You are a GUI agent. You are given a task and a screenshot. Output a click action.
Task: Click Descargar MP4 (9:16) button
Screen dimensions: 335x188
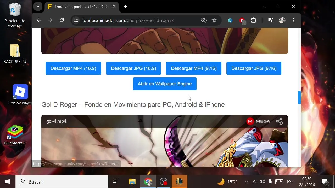[x=194, y=68]
